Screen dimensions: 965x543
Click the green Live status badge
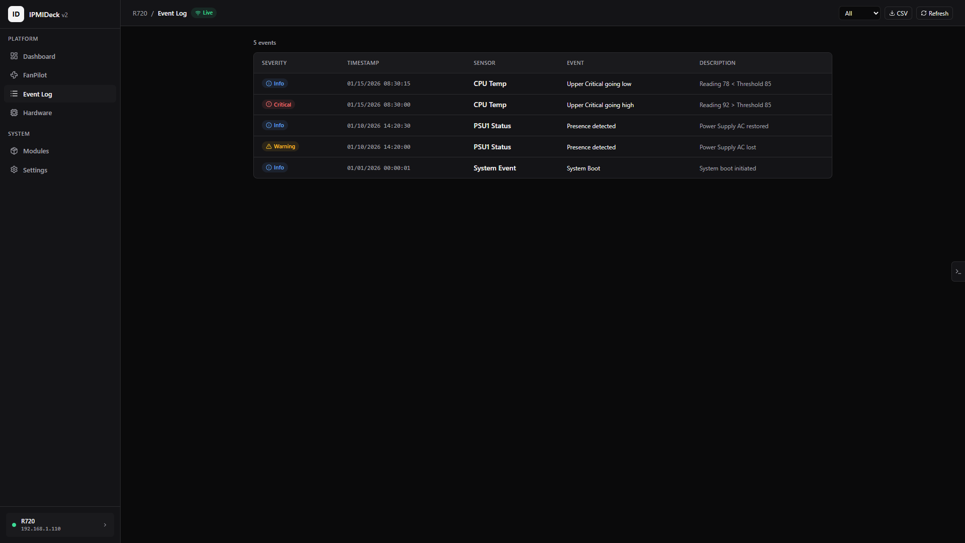(x=204, y=13)
